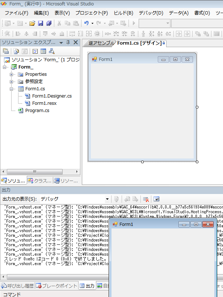The width and height of the screenshot is (223, 297).
Task: Click Clear All icon in Output panel
Action: [x=146, y=199]
